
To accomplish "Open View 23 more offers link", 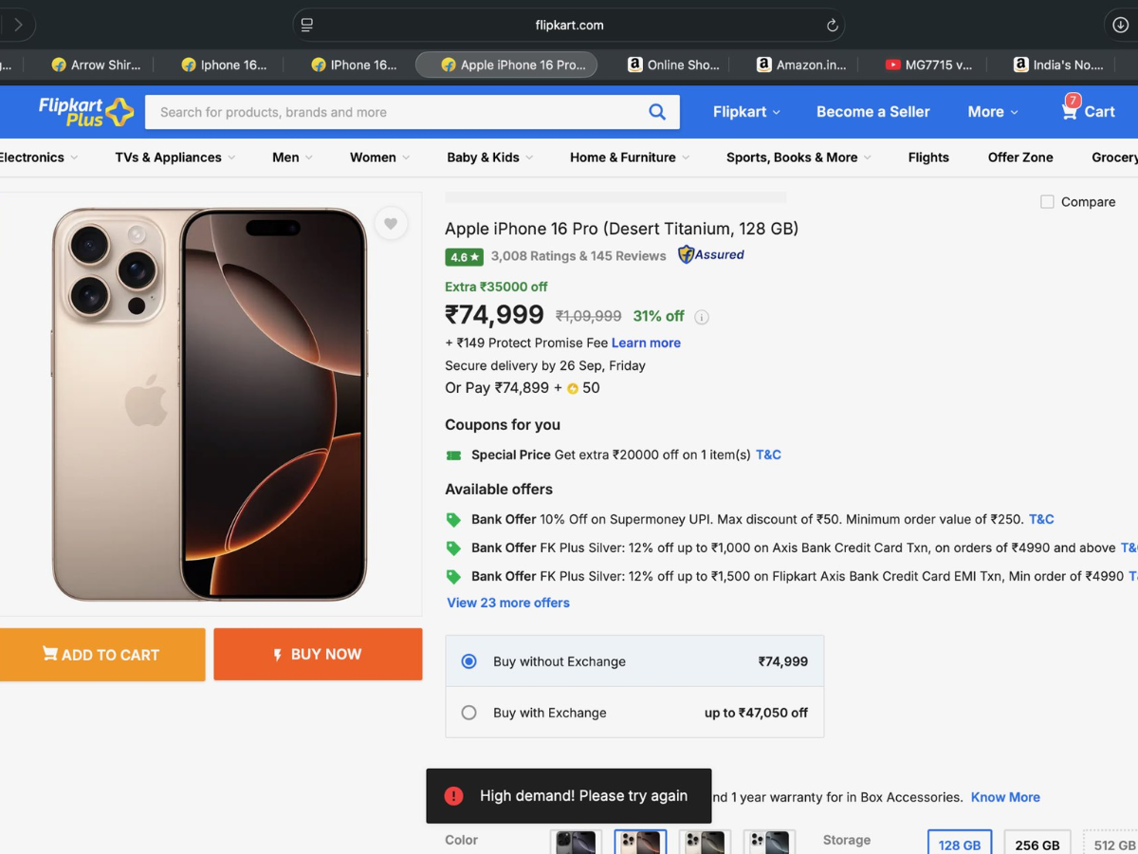I will [508, 603].
